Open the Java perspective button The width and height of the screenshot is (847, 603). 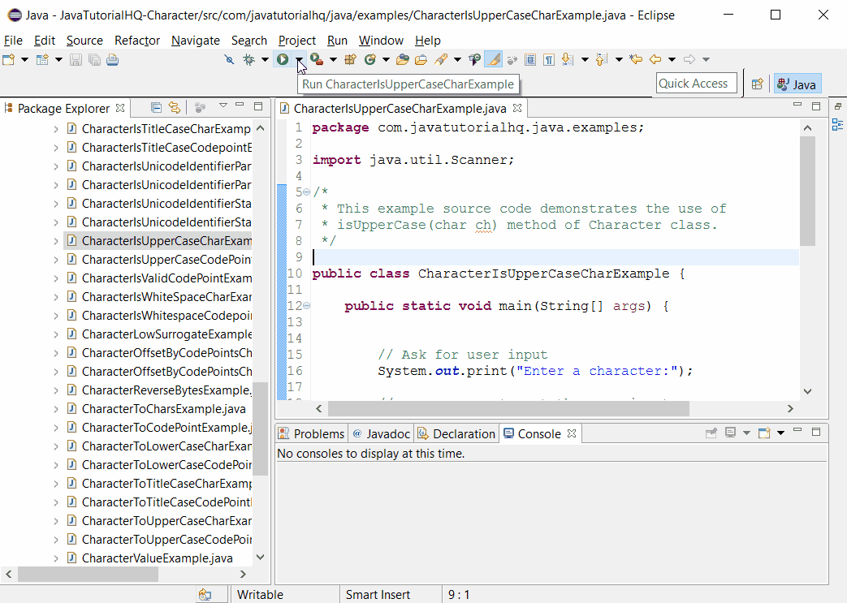(797, 84)
